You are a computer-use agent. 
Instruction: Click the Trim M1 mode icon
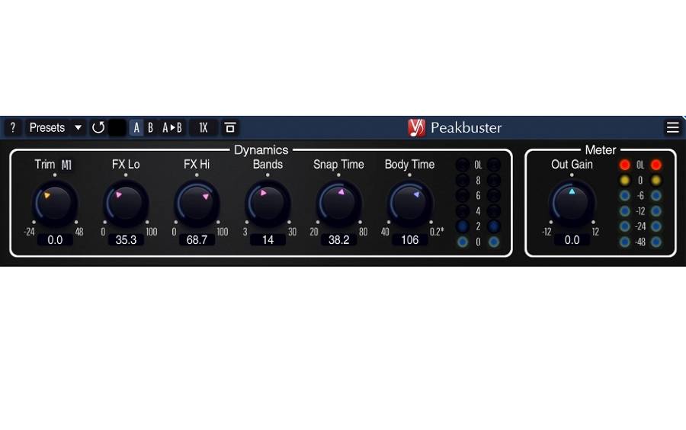tap(67, 165)
